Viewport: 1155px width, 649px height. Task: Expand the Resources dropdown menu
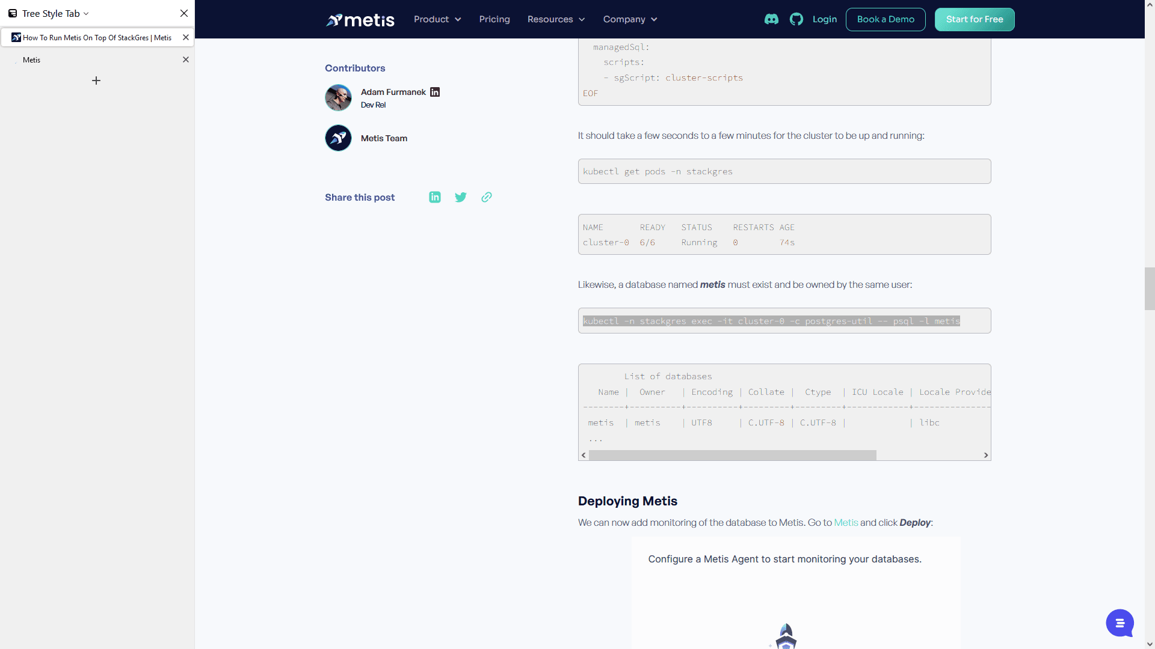556,19
